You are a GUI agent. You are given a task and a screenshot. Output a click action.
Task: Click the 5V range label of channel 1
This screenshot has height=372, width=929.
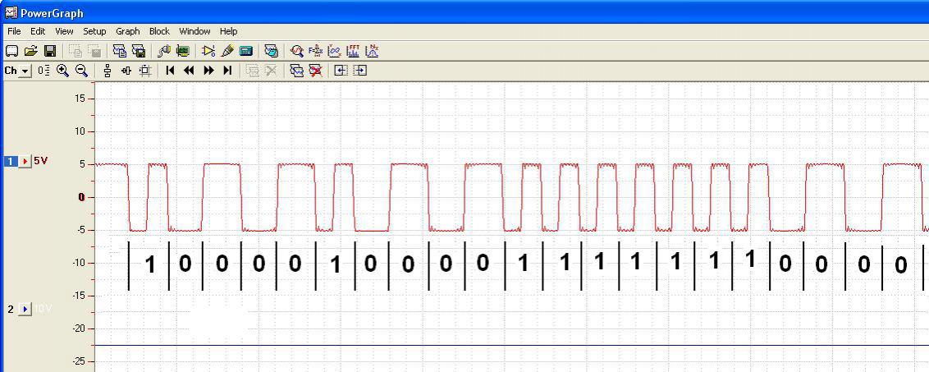pos(40,161)
